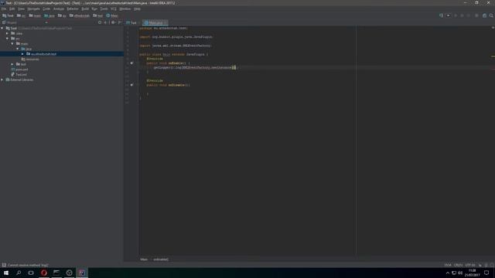495x278 pixels.
Task: Open the Windows Start menu
Action: tap(6, 273)
